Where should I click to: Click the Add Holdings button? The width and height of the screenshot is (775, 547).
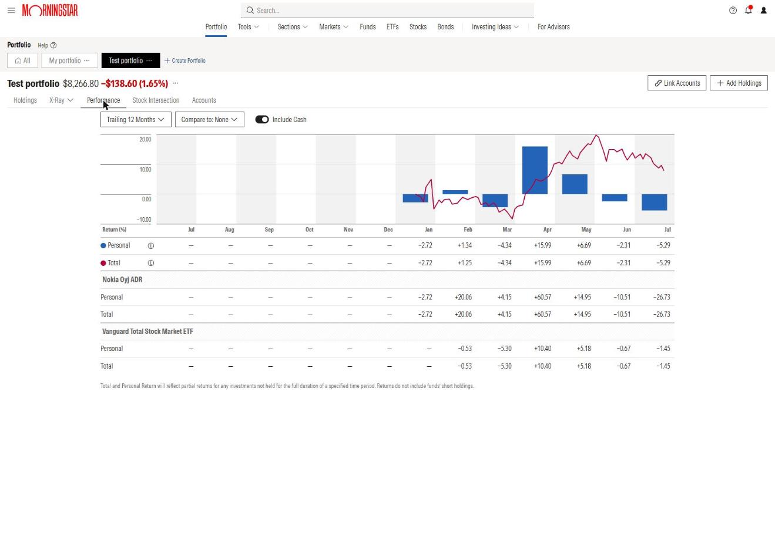pos(739,83)
